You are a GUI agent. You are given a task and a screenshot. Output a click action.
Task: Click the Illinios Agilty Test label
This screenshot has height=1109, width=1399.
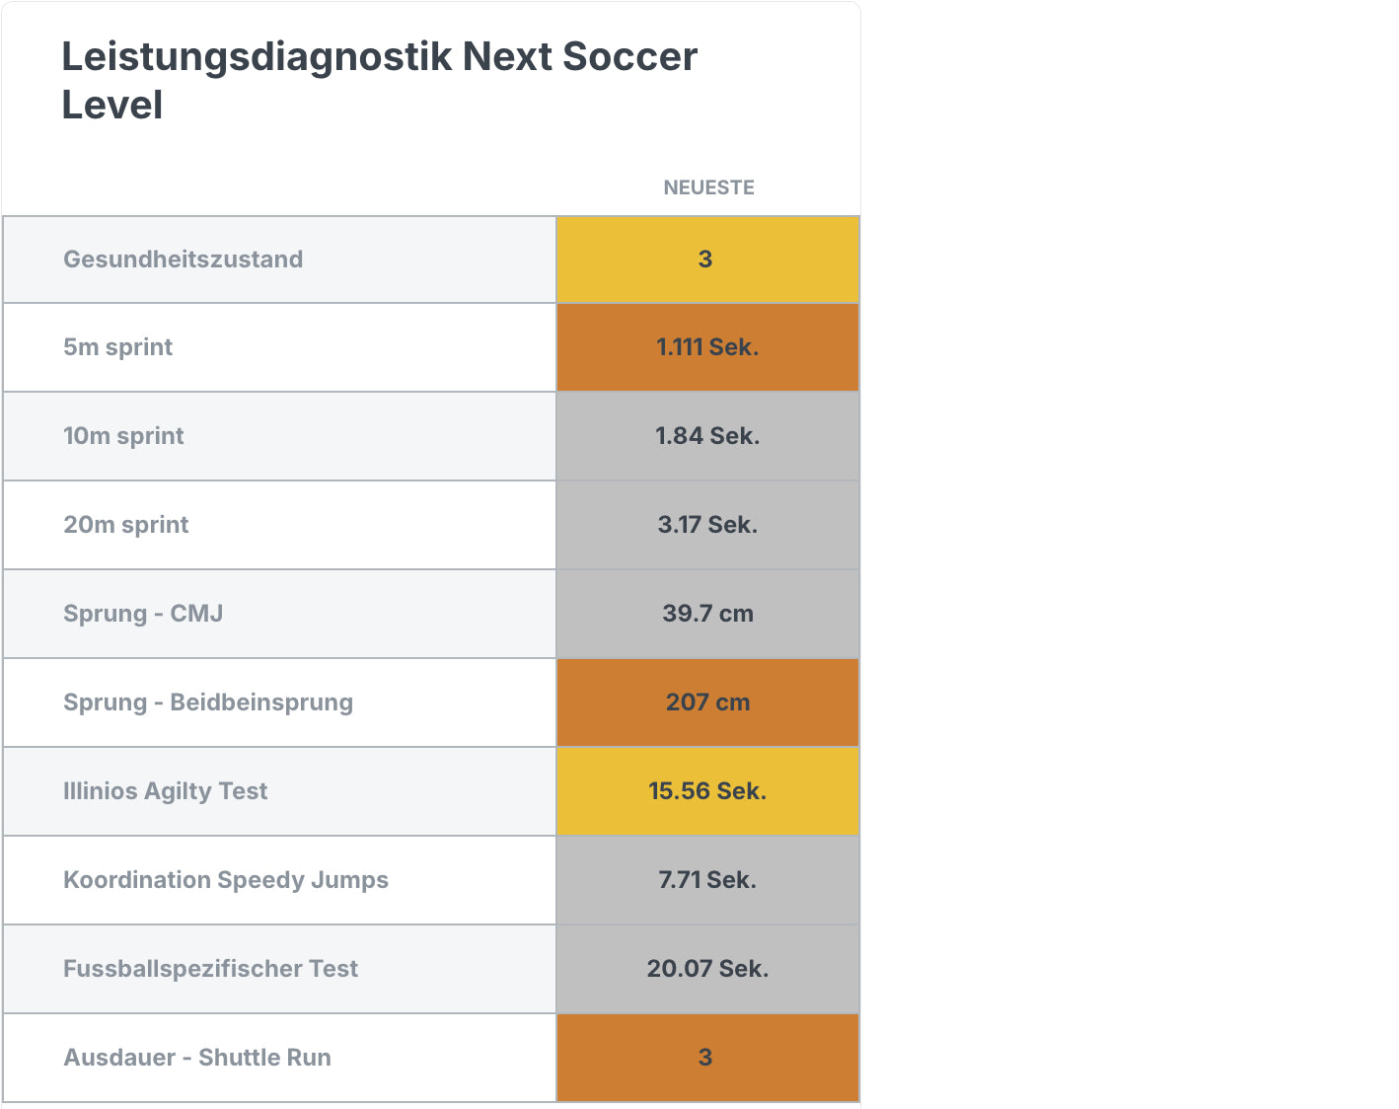pos(166,791)
